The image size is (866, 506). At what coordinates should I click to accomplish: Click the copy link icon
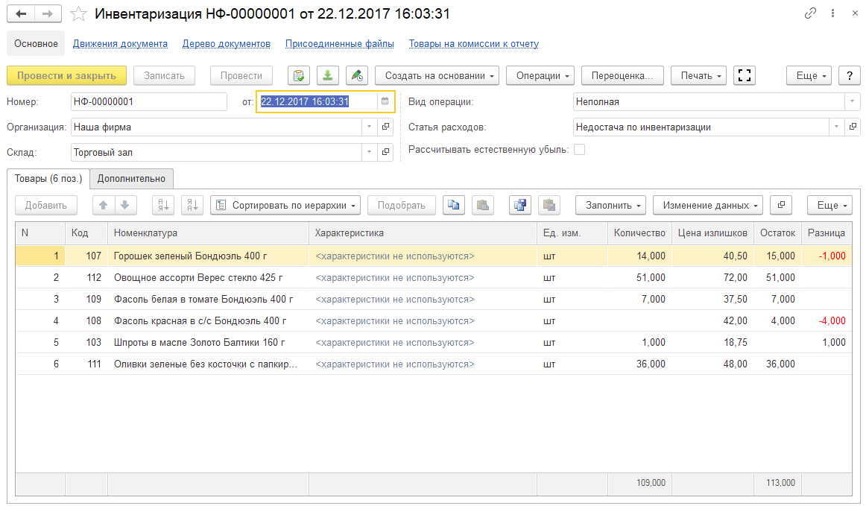click(810, 14)
